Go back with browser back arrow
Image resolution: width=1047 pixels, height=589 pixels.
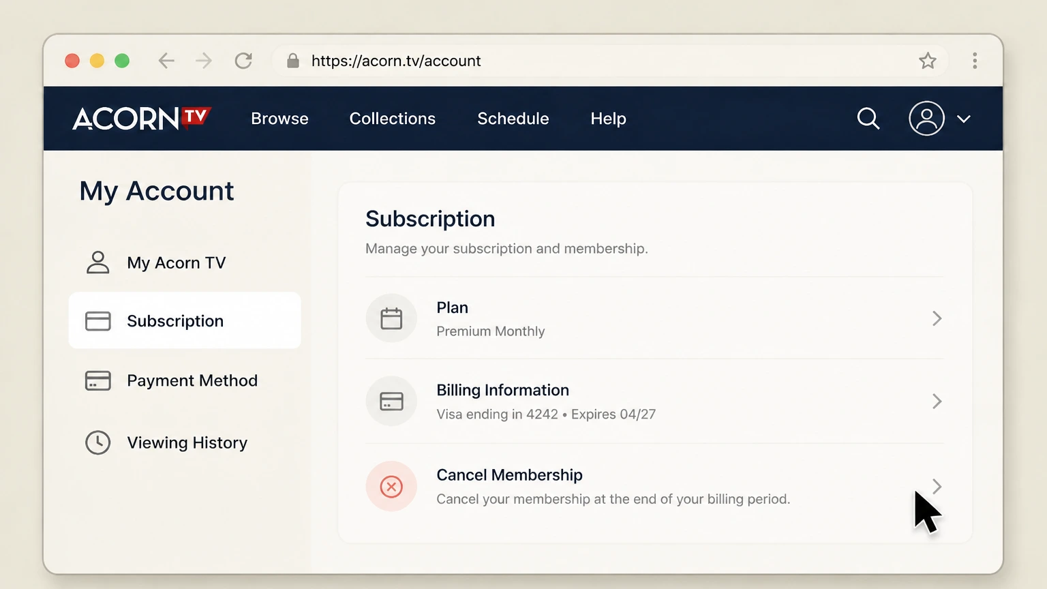(166, 61)
